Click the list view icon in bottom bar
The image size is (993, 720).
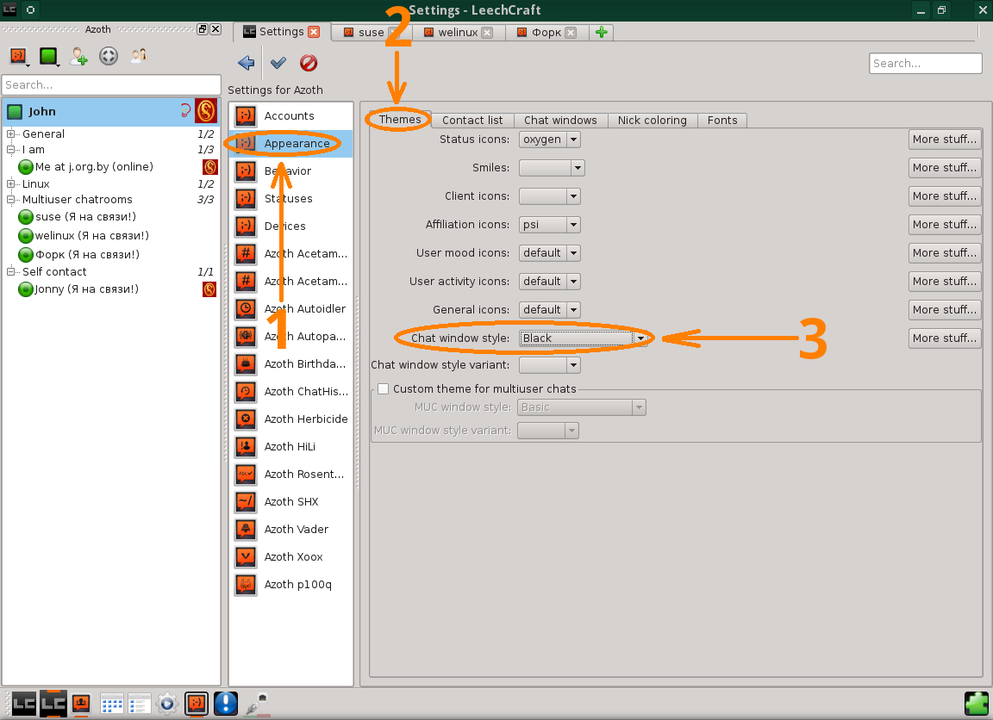140,703
